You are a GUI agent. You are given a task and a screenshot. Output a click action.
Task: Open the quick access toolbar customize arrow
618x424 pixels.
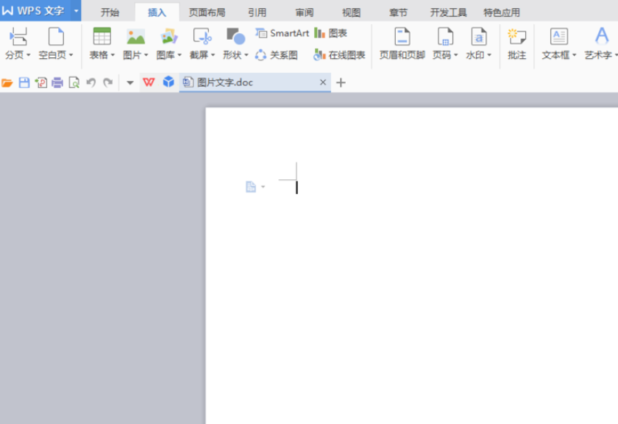130,83
